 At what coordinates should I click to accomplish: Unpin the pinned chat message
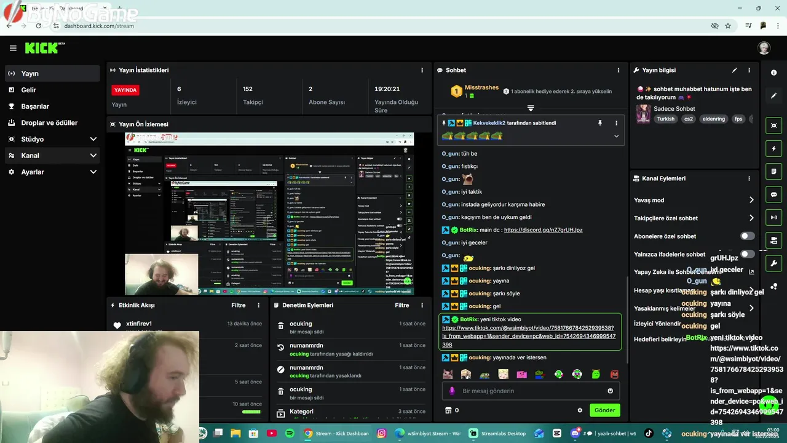pyautogui.click(x=600, y=123)
